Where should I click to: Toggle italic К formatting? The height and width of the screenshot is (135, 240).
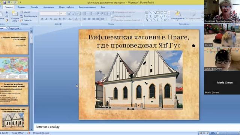46,19
